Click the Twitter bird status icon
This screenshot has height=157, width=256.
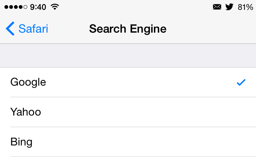[229, 7]
